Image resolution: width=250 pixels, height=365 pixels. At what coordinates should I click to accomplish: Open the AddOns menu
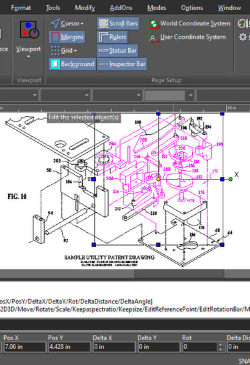pyautogui.click(x=121, y=8)
